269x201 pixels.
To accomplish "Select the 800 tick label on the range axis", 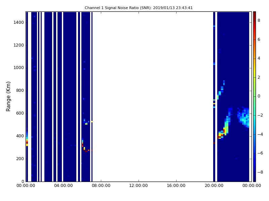I will [x=20, y=90].
